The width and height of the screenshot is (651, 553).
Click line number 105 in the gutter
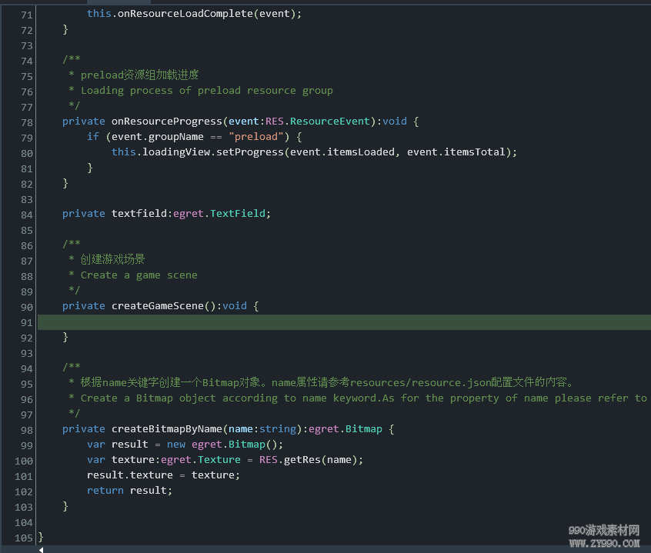(24, 538)
